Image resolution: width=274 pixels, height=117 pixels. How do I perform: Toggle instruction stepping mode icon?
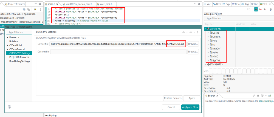click(35, 9)
